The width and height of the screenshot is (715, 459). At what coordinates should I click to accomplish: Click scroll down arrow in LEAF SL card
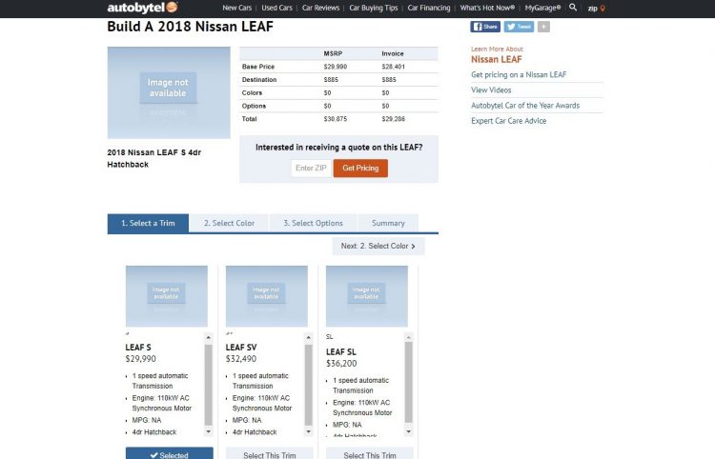click(409, 431)
